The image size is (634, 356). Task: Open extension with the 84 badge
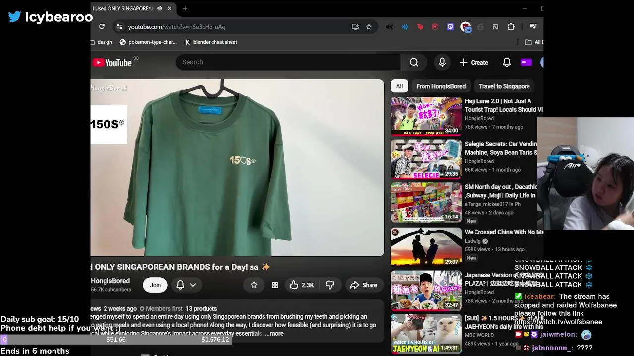[x=466, y=27]
